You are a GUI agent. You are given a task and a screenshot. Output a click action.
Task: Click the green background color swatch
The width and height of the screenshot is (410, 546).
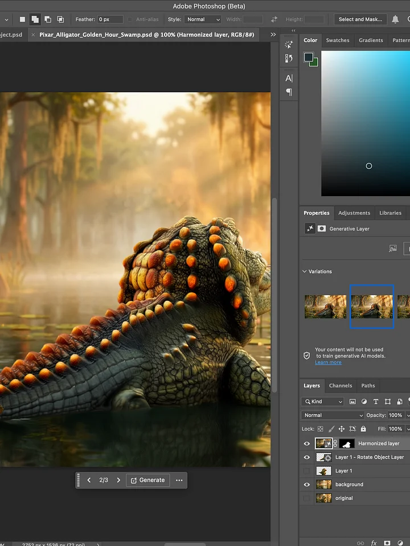click(314, 63)
